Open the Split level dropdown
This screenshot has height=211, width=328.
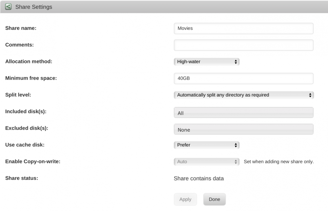pyautogui.click(x=244, y=95)
